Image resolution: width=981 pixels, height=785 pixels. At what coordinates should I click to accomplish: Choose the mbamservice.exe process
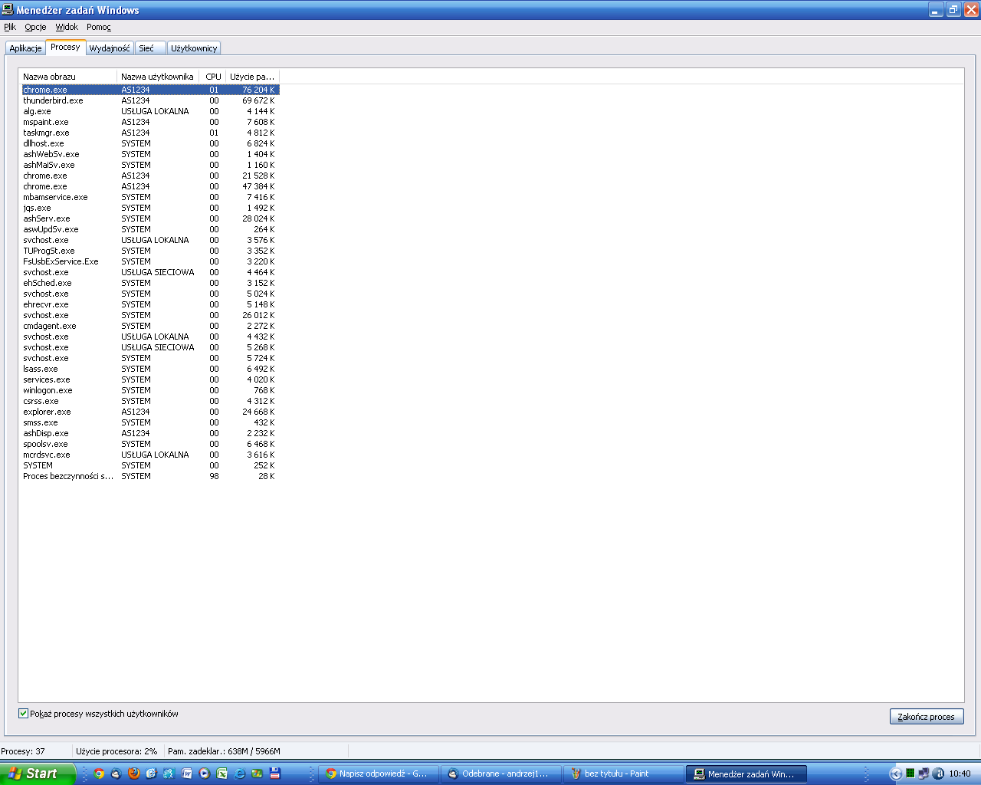tap(150, 197)
